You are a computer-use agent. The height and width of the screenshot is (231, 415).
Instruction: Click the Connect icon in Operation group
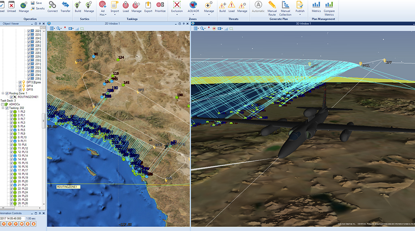52,6
